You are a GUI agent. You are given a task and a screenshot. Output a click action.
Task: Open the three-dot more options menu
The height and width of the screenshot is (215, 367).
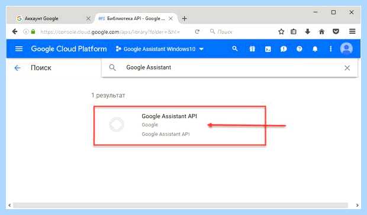[x=330, y=49]
